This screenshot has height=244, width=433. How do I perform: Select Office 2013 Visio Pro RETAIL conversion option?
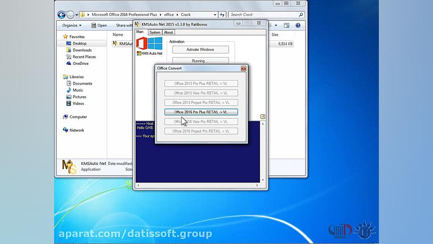pyautogui.click(x=201, y=93)
